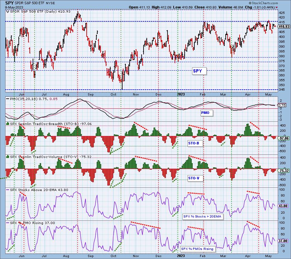
Task: Click the 420 price axis label
Action: [282, 17]
